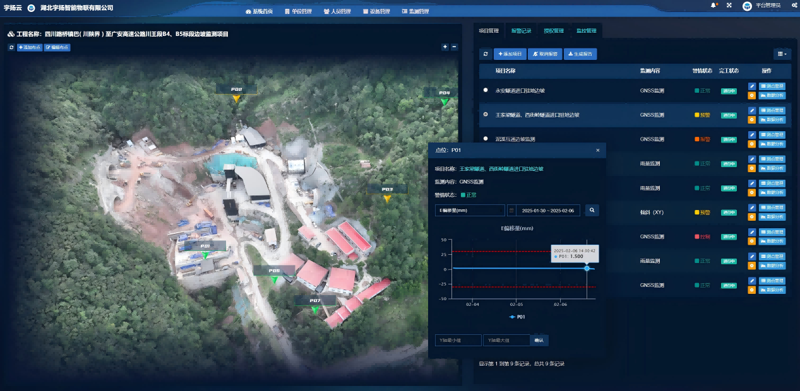Click the map zoom in plus icon
The height and width of the screenshot is (391, 800).
click(445, 47)
